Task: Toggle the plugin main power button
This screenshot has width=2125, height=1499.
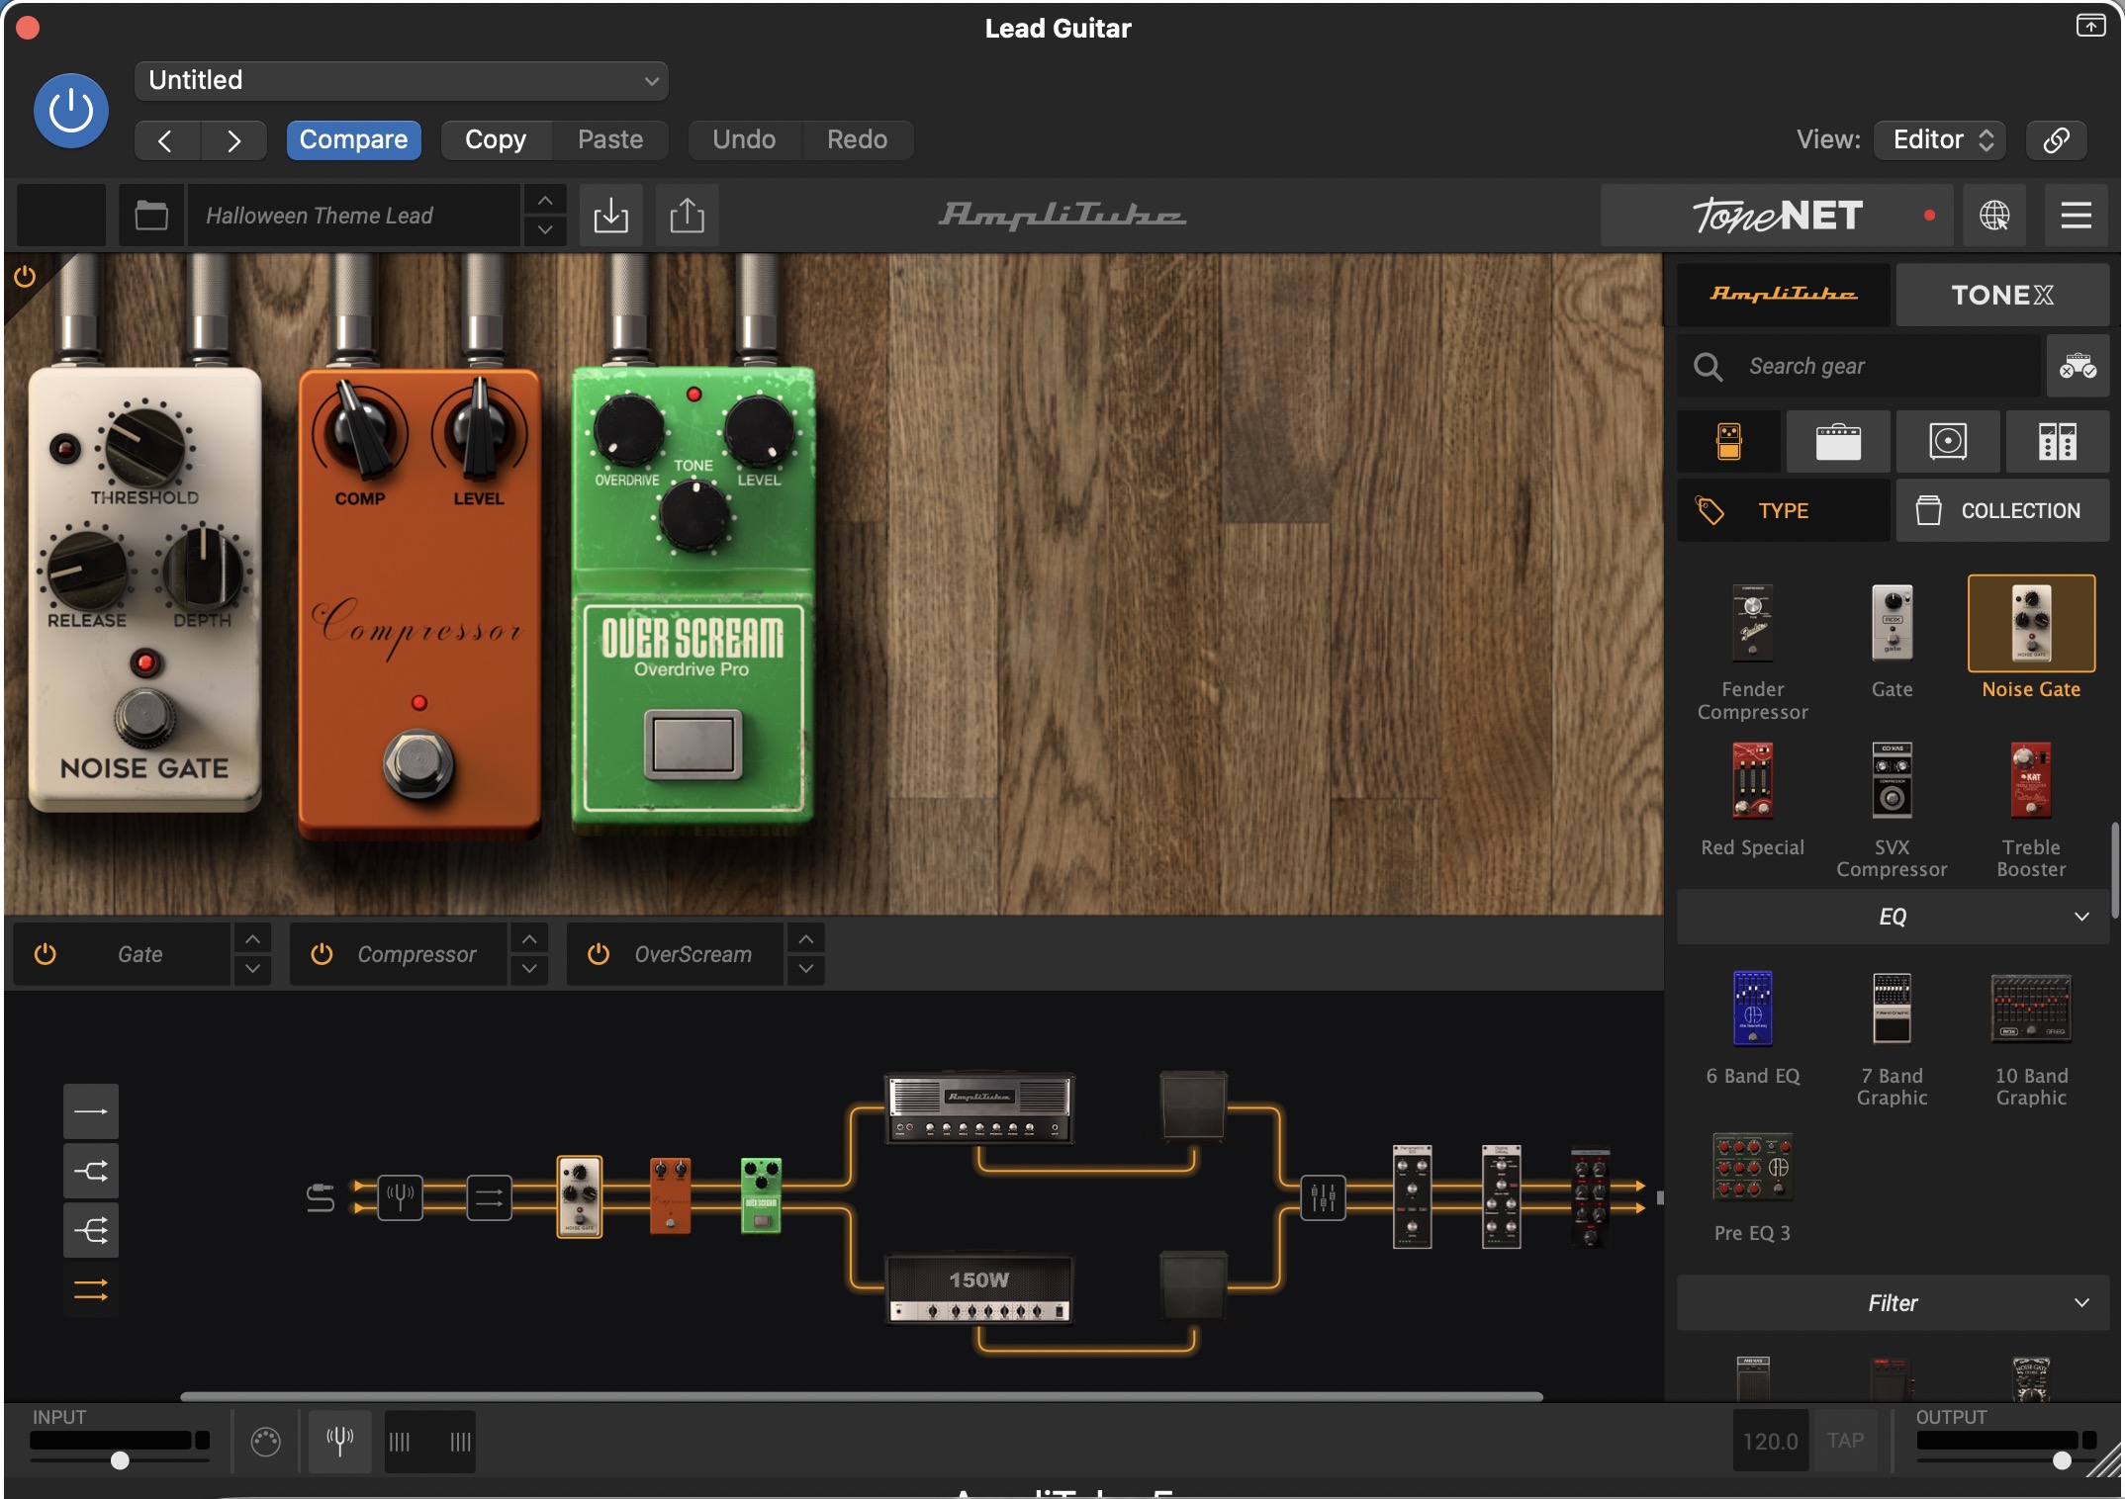Action: pyautogui.click(x=71, y=111)
